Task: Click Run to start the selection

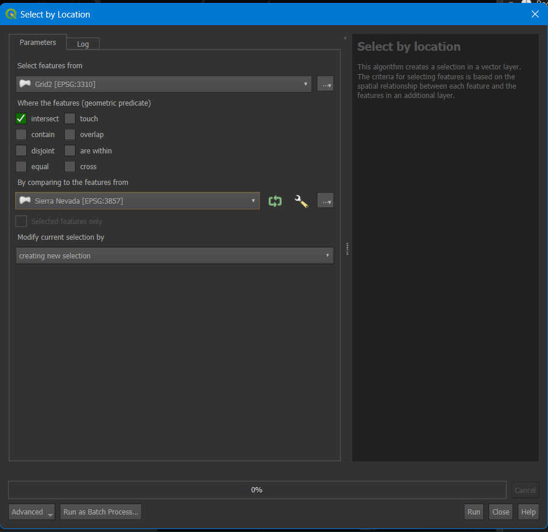Action: [473, 512]
